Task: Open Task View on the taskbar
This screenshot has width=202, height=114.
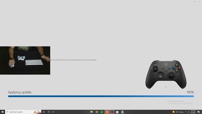Action: click(x=49, y=112)
